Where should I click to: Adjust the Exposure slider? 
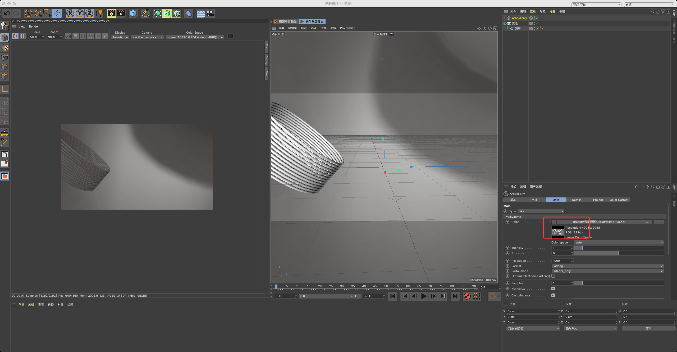click(618, 253)
